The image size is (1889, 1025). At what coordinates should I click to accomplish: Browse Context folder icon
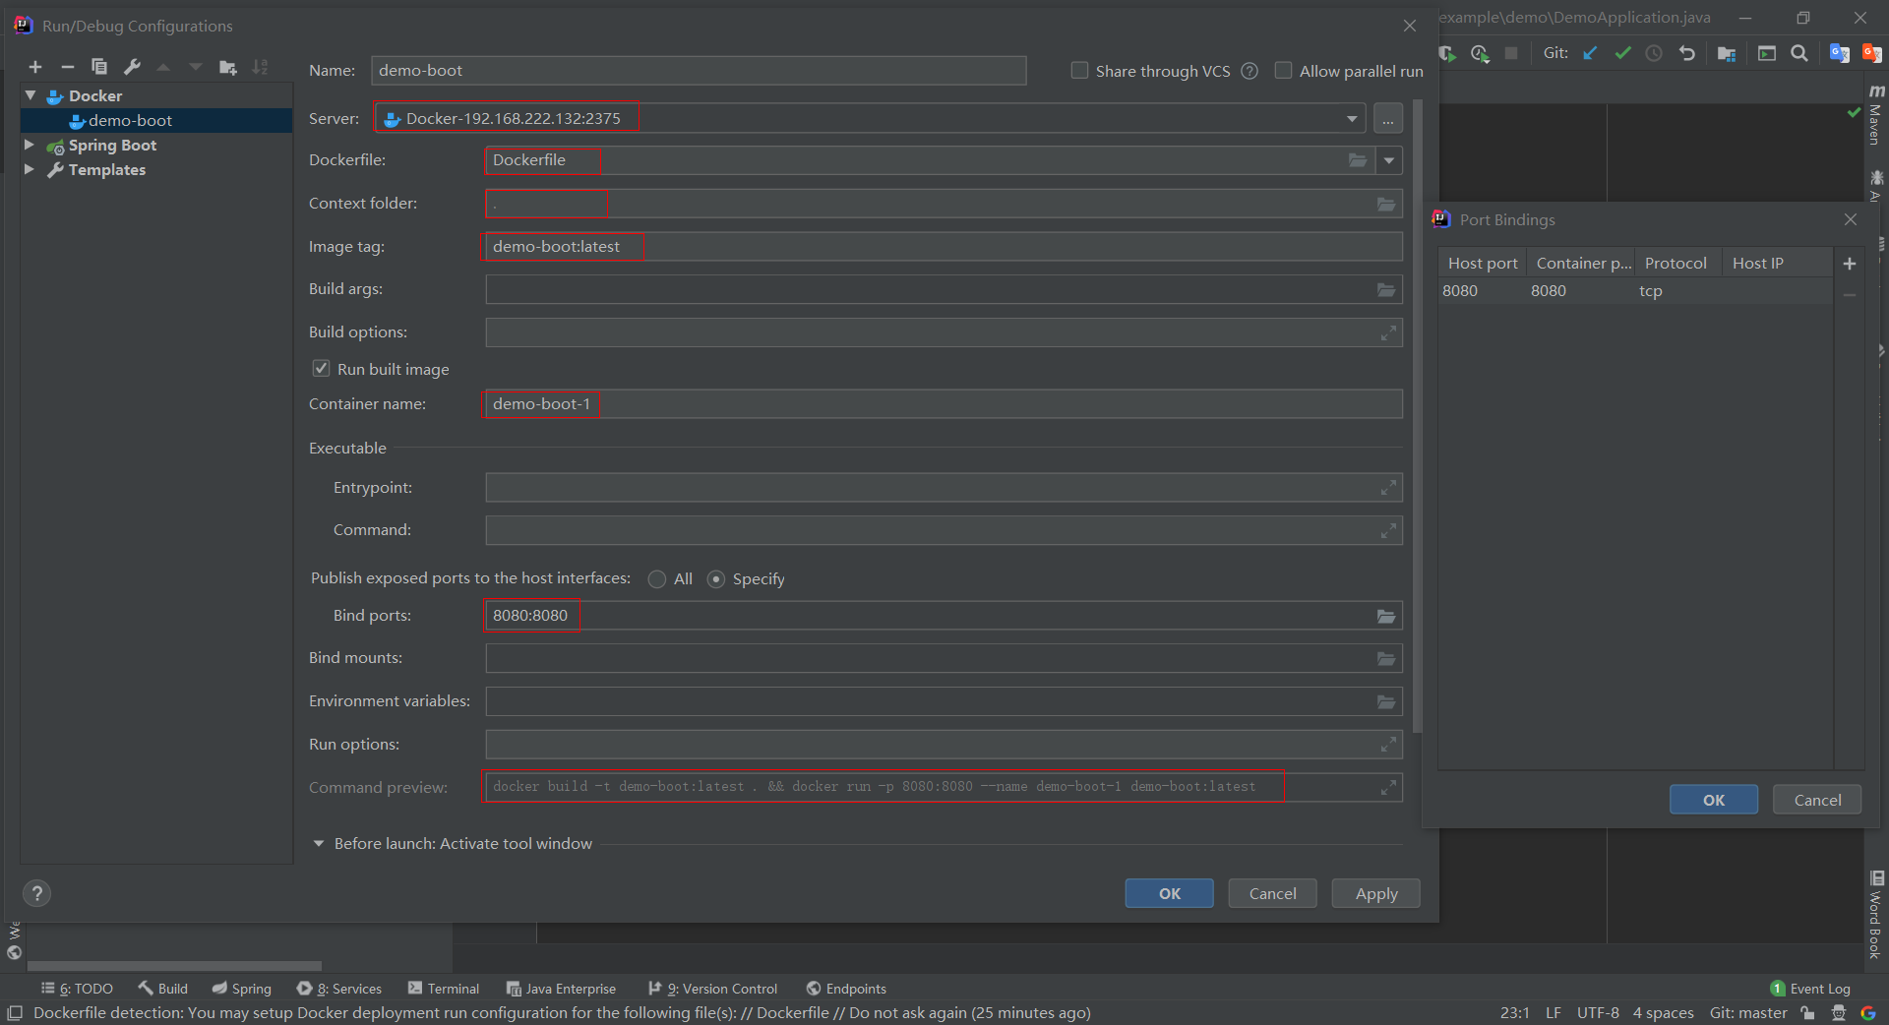pyautogui.click(x=1386, y=204)
